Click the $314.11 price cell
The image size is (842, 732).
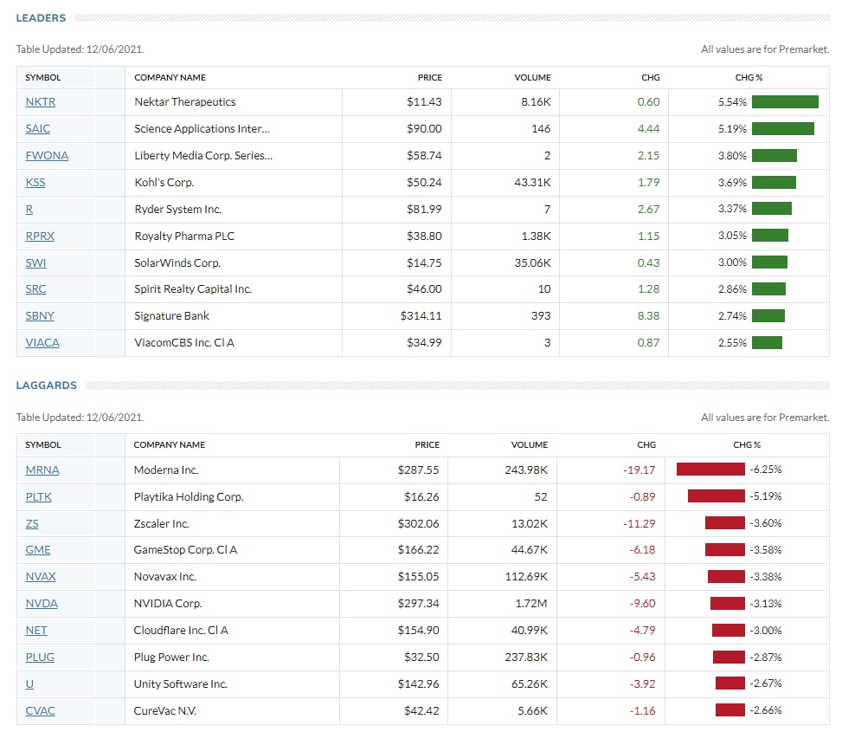(421, 316)
